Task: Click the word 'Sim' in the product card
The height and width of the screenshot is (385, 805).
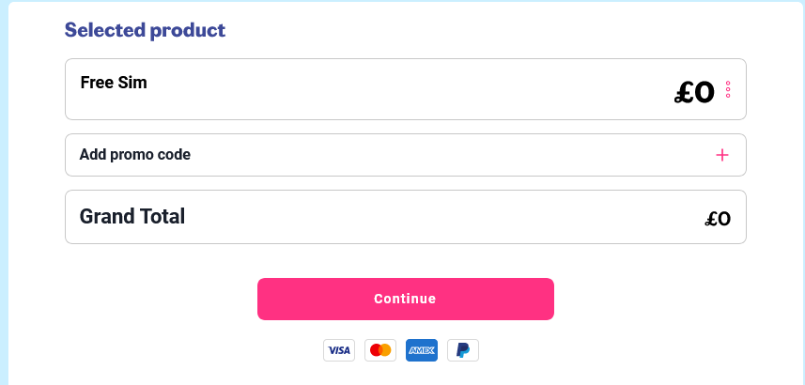Action: click(x=133, y=83)
